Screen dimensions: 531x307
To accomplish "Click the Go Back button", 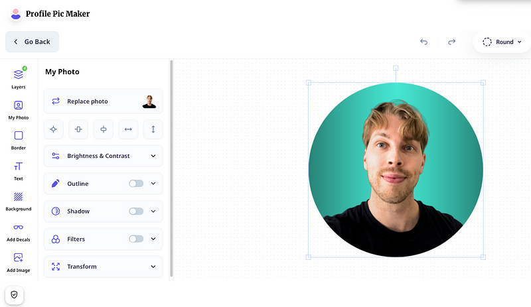I will [32, 42].
